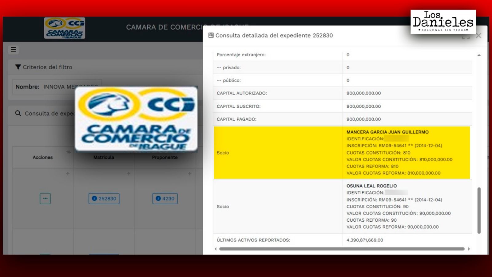Screen dimensions: 492x277
Task: Click the highlighted Socio label
Action: coord(223,153)
